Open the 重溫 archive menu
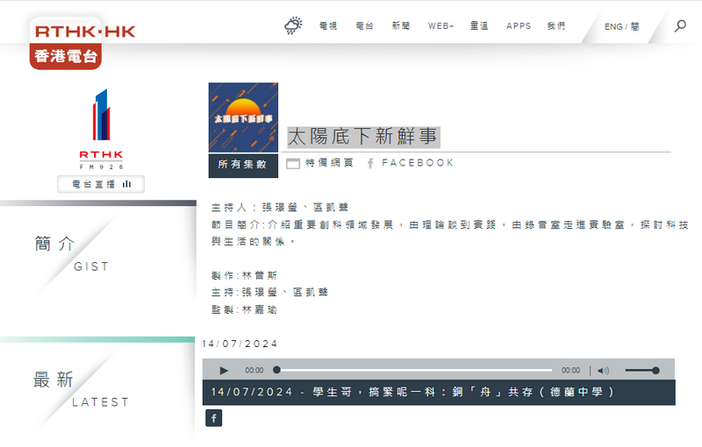This screenshot has height=447, width=702. tap(481, 26)
